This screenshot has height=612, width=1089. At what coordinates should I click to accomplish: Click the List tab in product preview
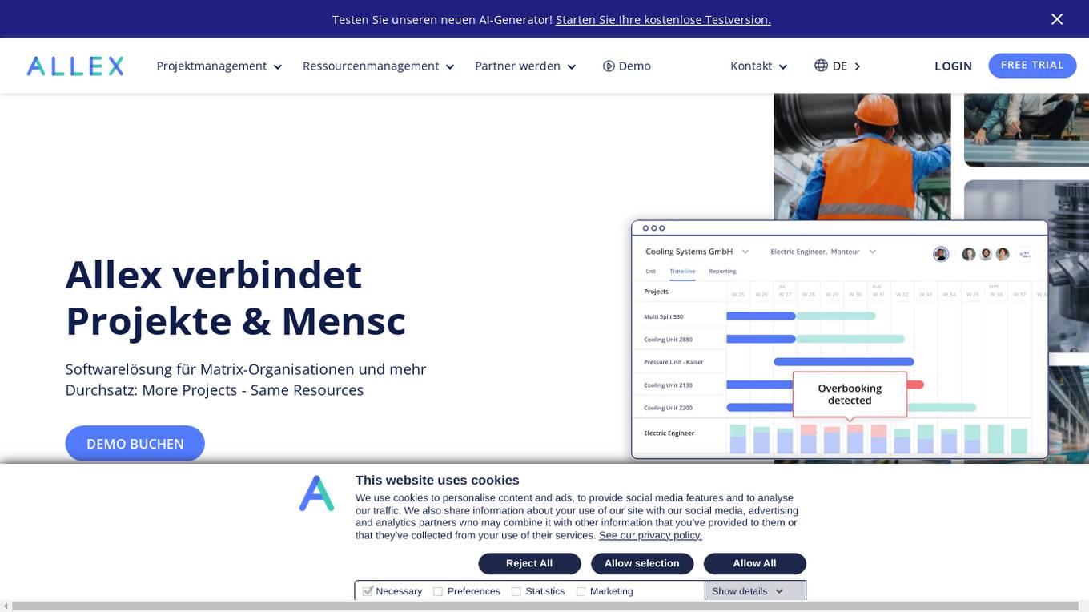[x=651, y=272]
